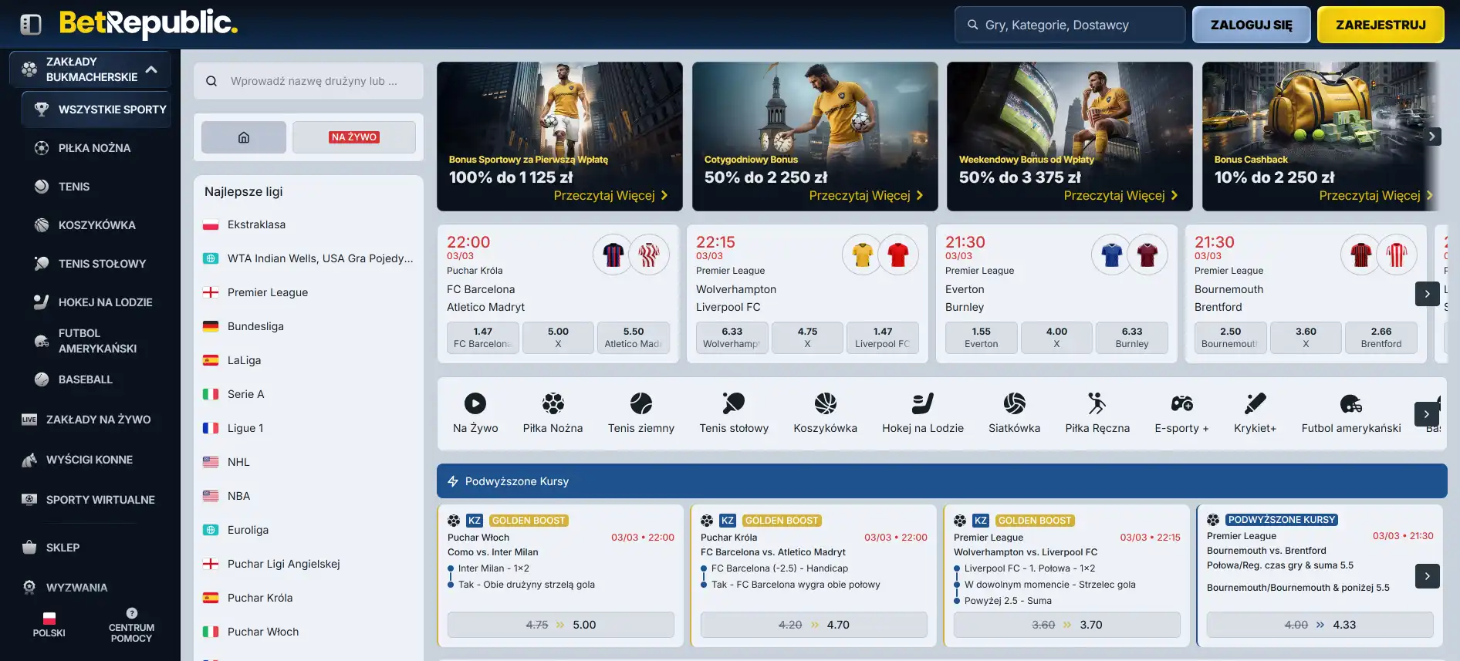
Task: Choose the Siatkówka volleyball icon
Action: tap(1014, 403)
